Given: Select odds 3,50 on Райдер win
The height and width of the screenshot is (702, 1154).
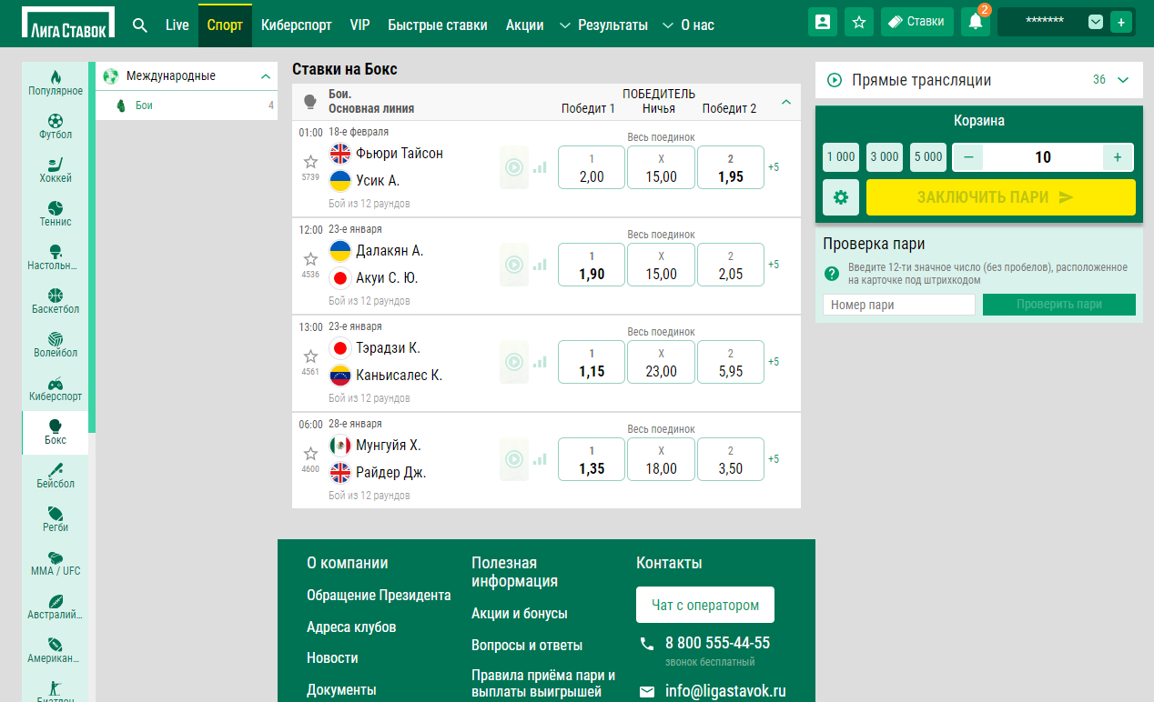Looking at the screenshot, I should 731,459.
